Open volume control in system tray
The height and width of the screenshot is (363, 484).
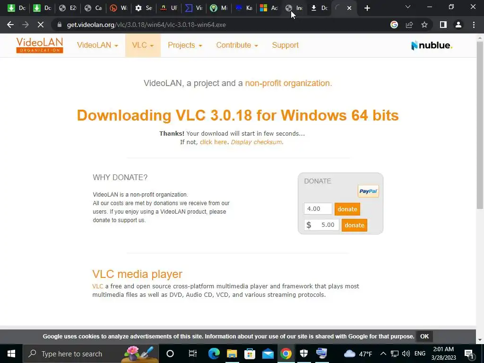coord(406,354)
